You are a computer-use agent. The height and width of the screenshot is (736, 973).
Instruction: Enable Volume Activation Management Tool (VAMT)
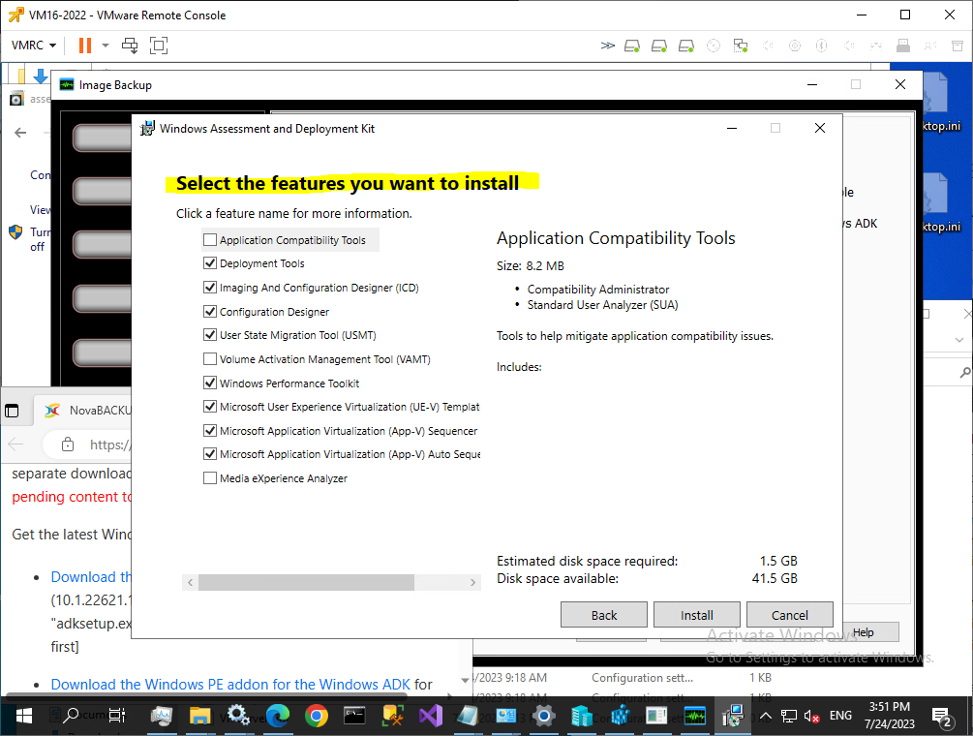[x=210, y=358]
